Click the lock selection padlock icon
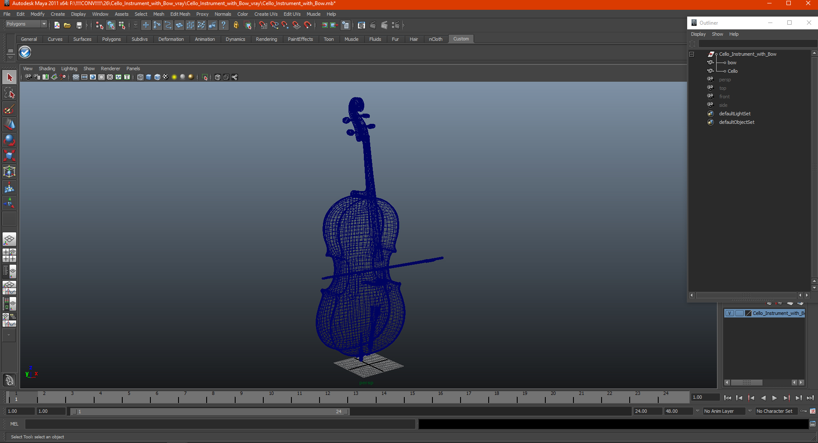The height and width of the screenshot is (443, 818). point(236,26)
